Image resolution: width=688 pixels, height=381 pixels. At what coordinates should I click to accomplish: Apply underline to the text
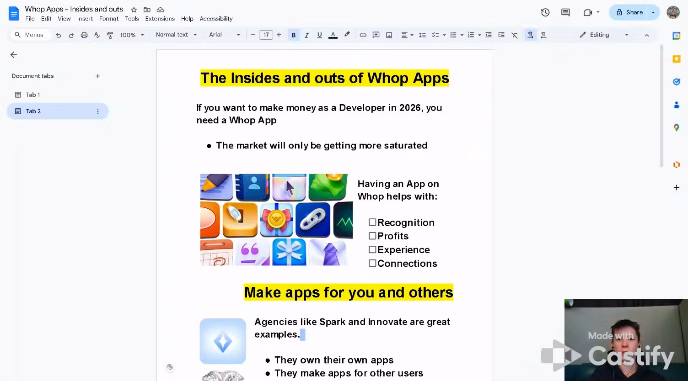(319, 35)
